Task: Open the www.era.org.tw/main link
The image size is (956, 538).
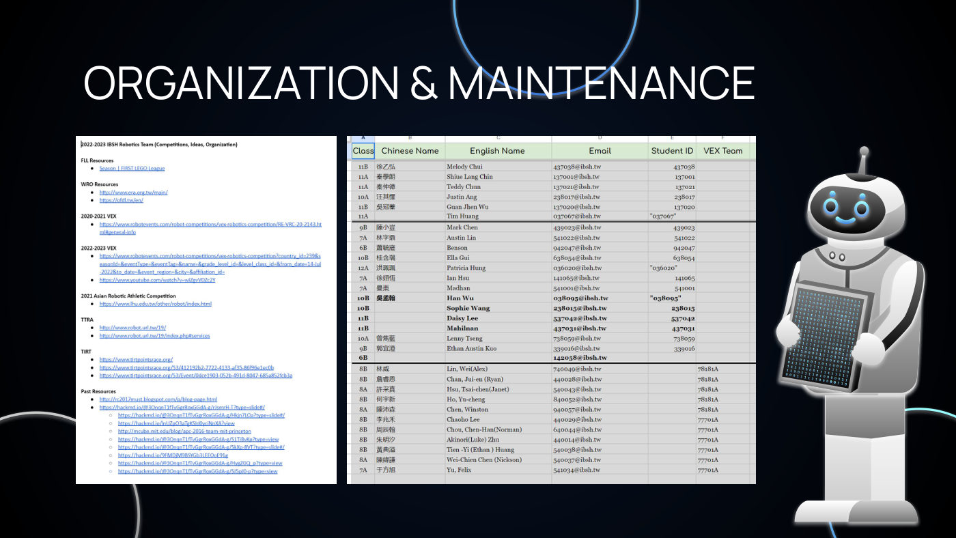Action: [133, 192]
